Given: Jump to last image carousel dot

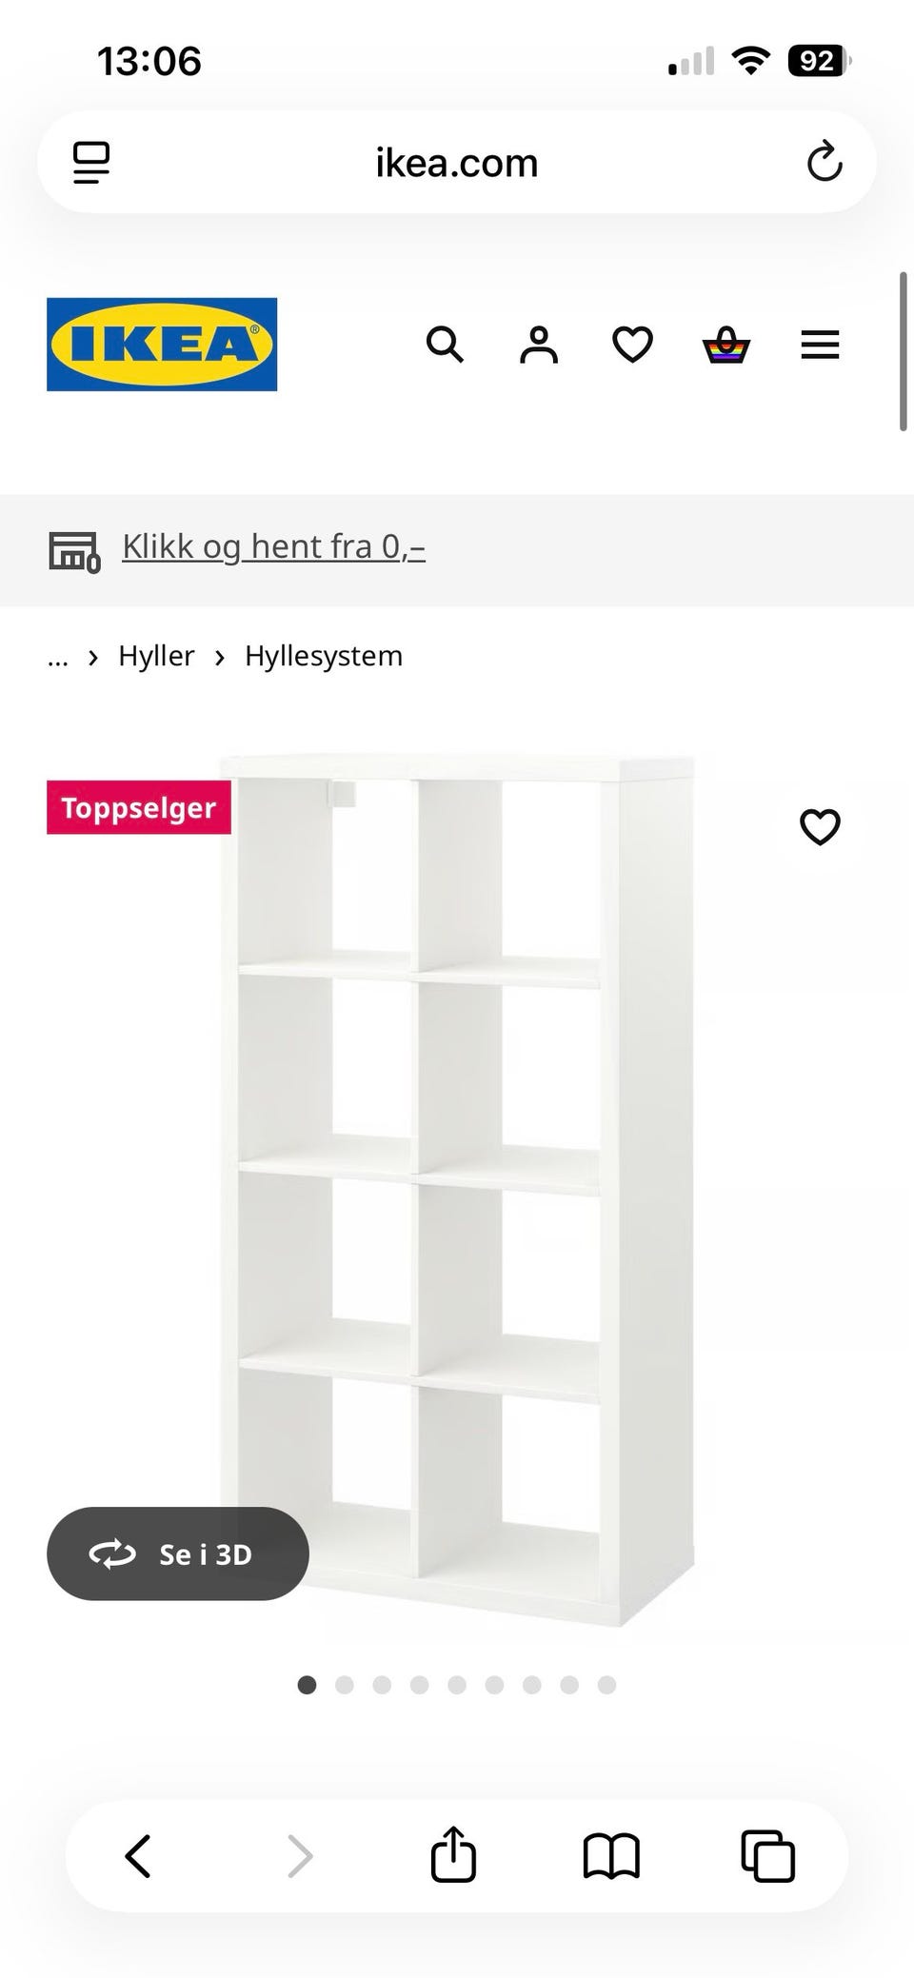Looking at the screenshot, I should (x=606, y=1685).
